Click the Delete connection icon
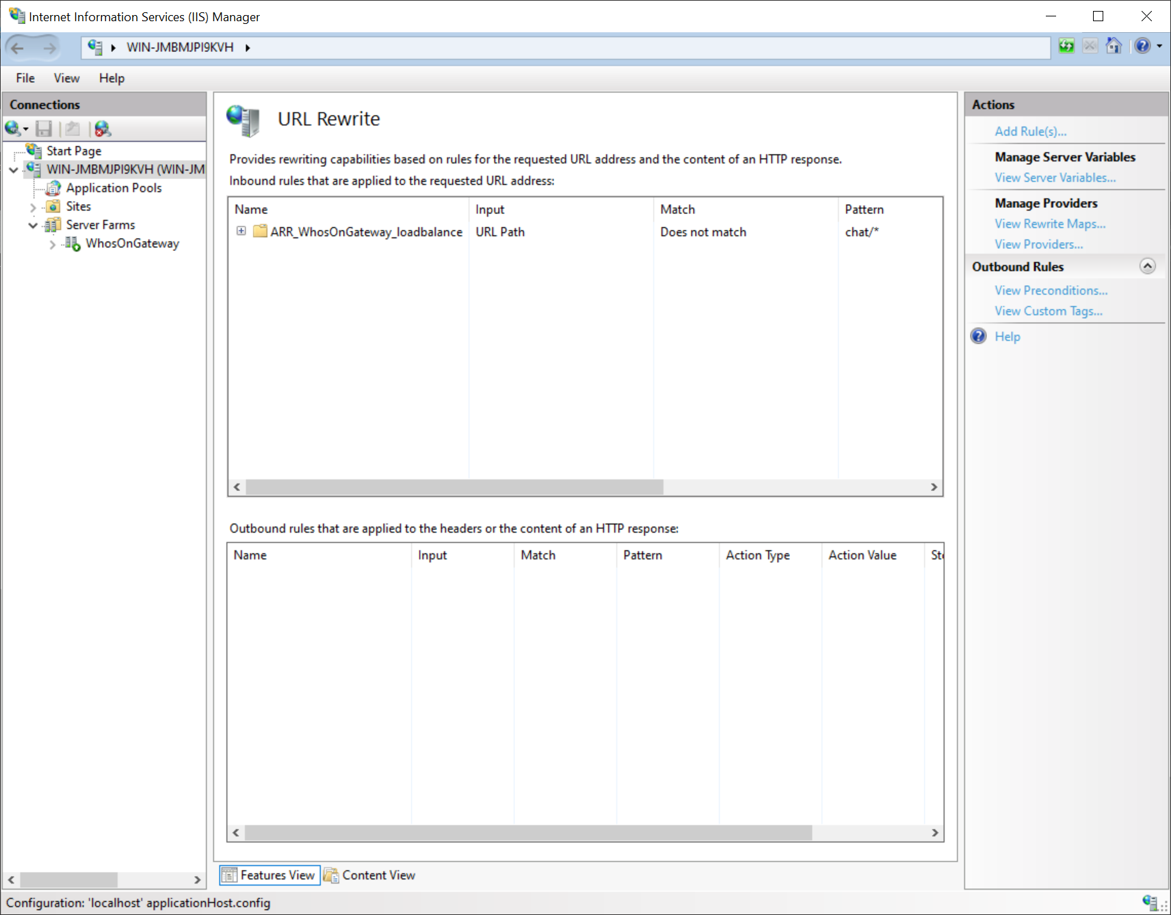Image resolution: width=1171 pixels, height=915 pixels. pos(103,129)
